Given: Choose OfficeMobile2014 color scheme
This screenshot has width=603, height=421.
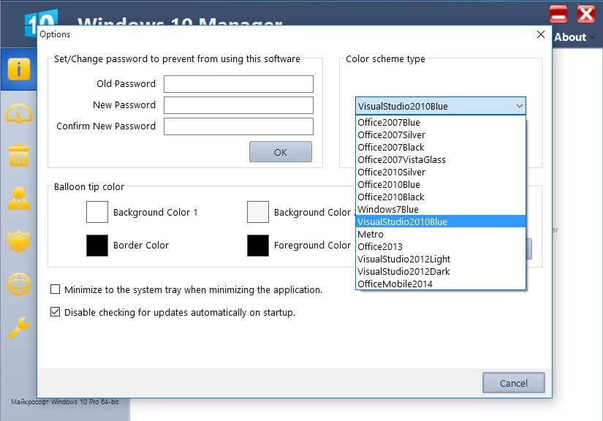Looking at the screenshot, I should coord(441,284).
